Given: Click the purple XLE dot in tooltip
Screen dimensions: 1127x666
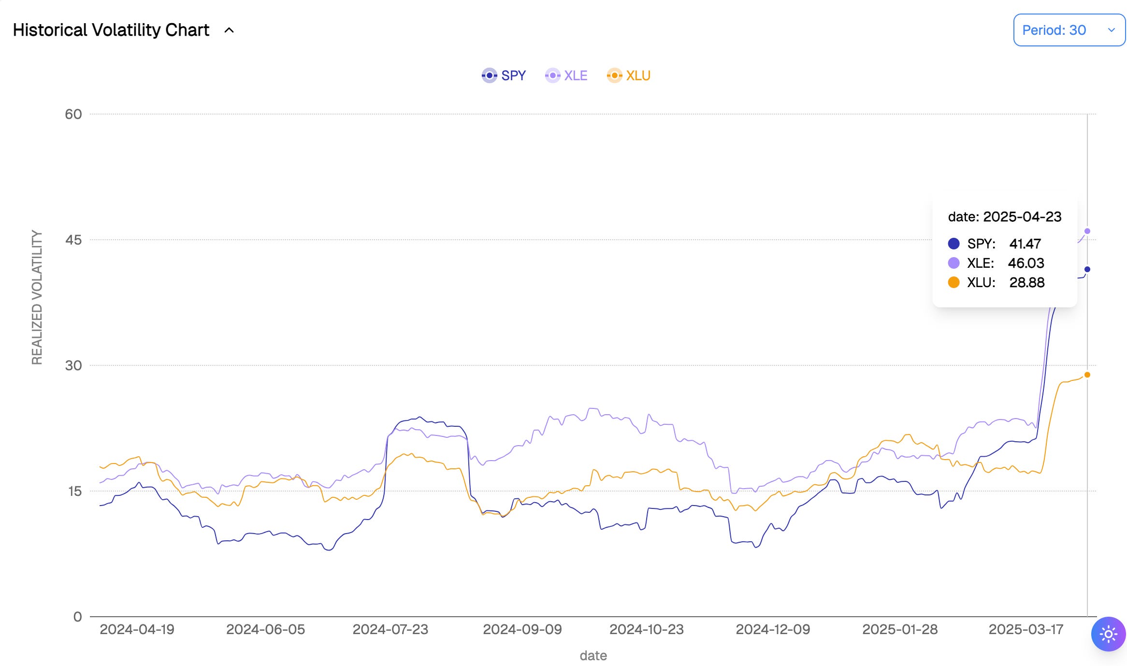Looking at the screenshot, I should point(954,263).
